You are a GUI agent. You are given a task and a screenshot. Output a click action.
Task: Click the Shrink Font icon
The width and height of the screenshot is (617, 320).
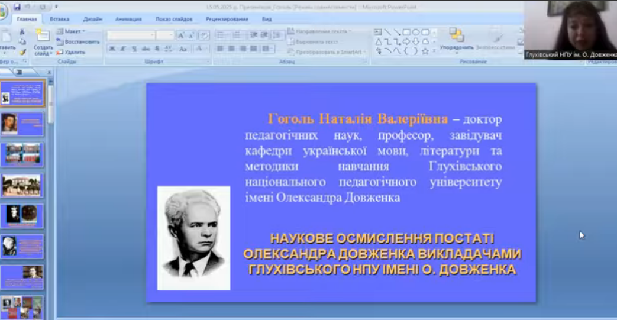191,35
